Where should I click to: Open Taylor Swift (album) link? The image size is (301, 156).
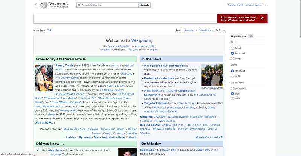(x=113, y=129)
